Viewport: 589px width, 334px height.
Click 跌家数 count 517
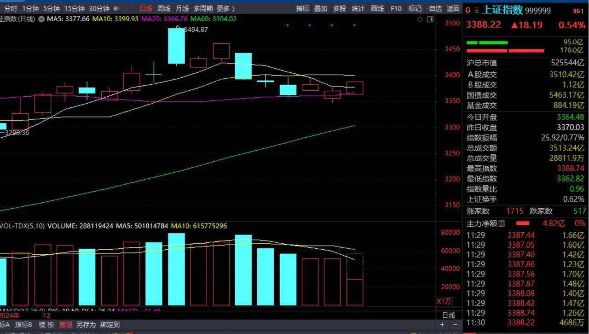tap(579, 211)
